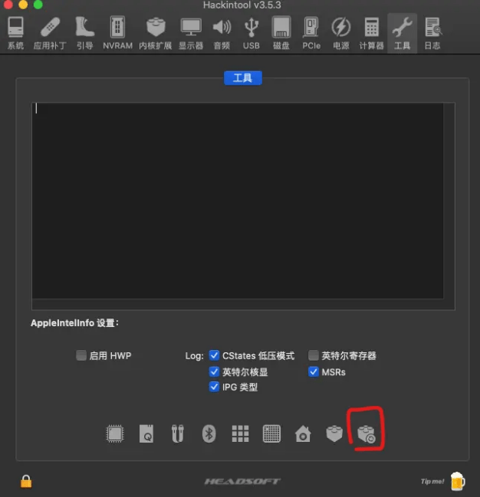Click the disk search icon
This screenshot has width=480, height=497.
pos(146,433)
